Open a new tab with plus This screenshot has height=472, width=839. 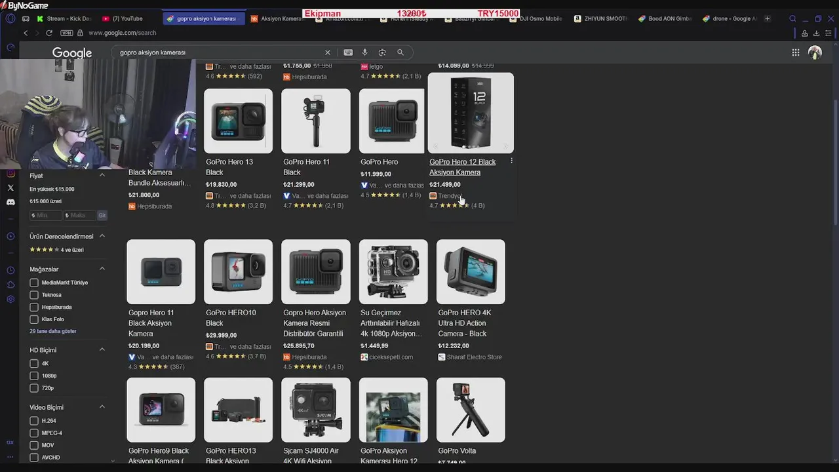click(767, 18)
